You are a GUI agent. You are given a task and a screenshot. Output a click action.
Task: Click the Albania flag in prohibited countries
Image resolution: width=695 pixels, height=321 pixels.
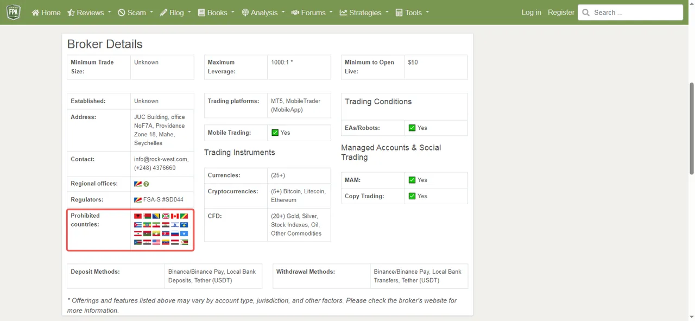[138, 216]
